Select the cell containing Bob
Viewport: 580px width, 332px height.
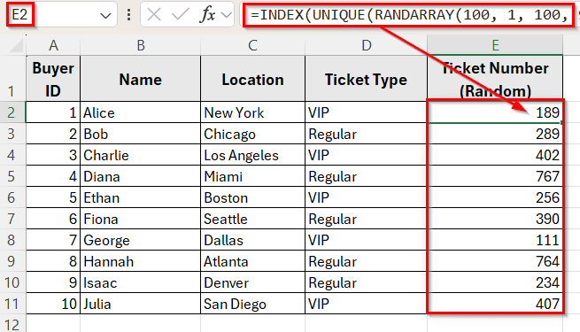(141, 134)
